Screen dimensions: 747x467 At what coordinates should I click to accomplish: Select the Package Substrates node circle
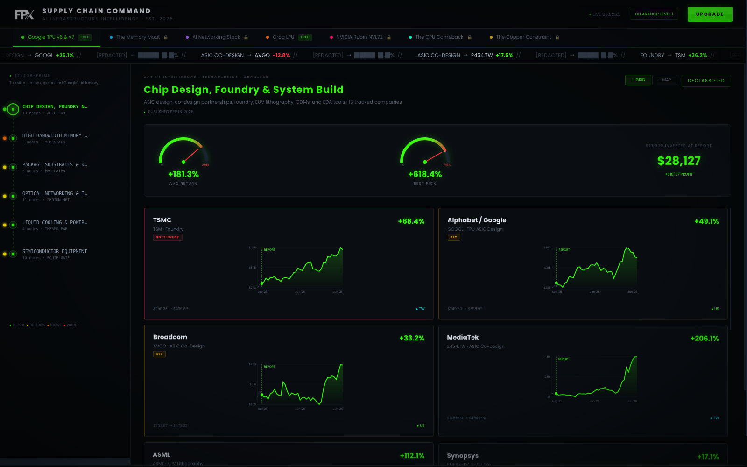[x=13, y=167]
